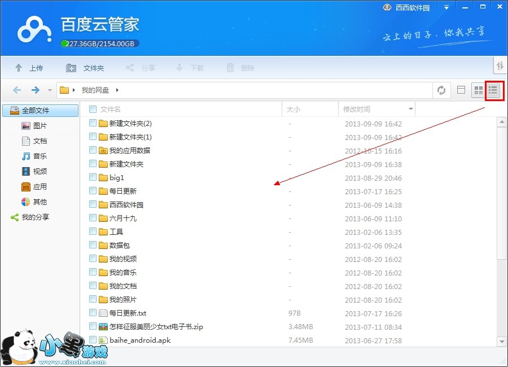Screen dimensions: 508x367
Task: Click the 分享 share toolbar button
Action: tap(141, 68)
